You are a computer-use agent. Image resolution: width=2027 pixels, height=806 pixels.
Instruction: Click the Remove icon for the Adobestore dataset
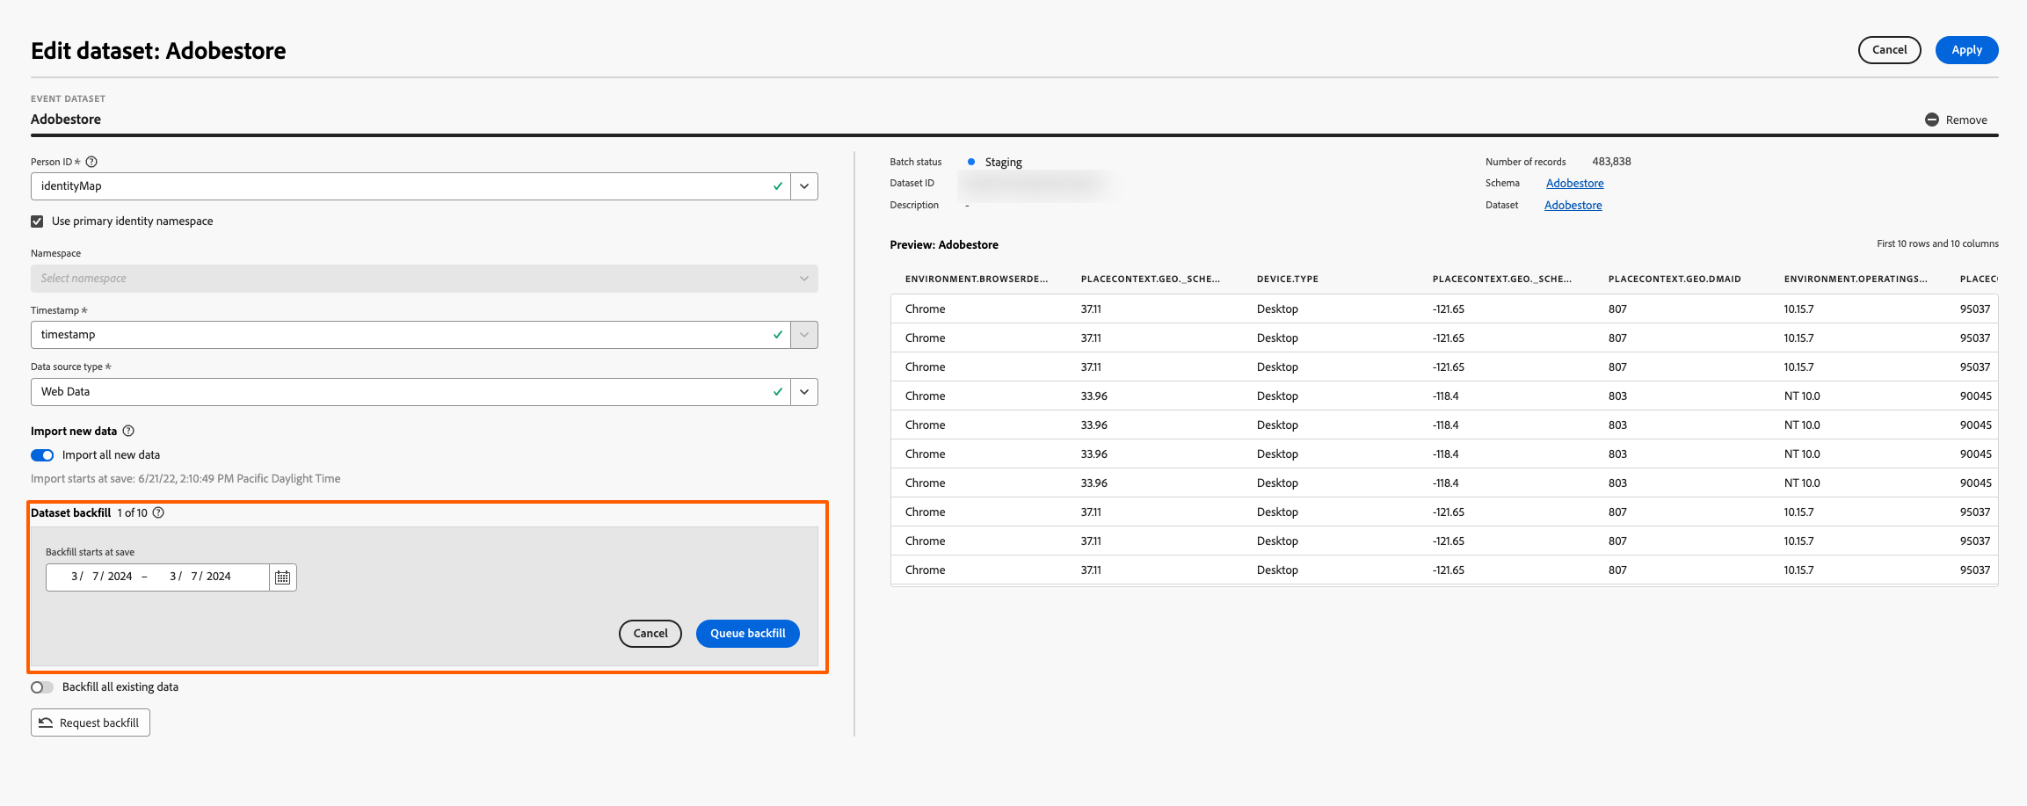[x=1931, y=120]
